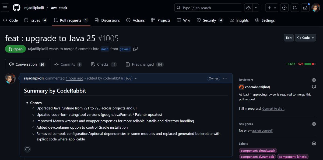Viewport: 323px width, 160px height.
Task: Open the create new plus menu
Action: 272,8
